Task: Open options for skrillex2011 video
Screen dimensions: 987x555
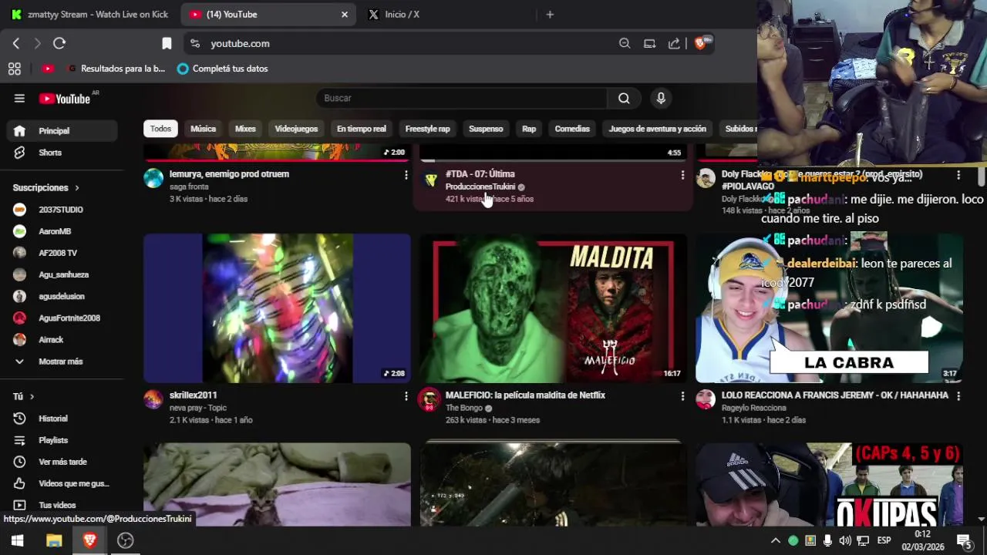Action: [x=406, y=396]
